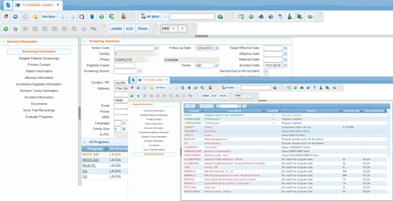
Task: Open the Screening Source dropdown
Action: pos(140,71)
